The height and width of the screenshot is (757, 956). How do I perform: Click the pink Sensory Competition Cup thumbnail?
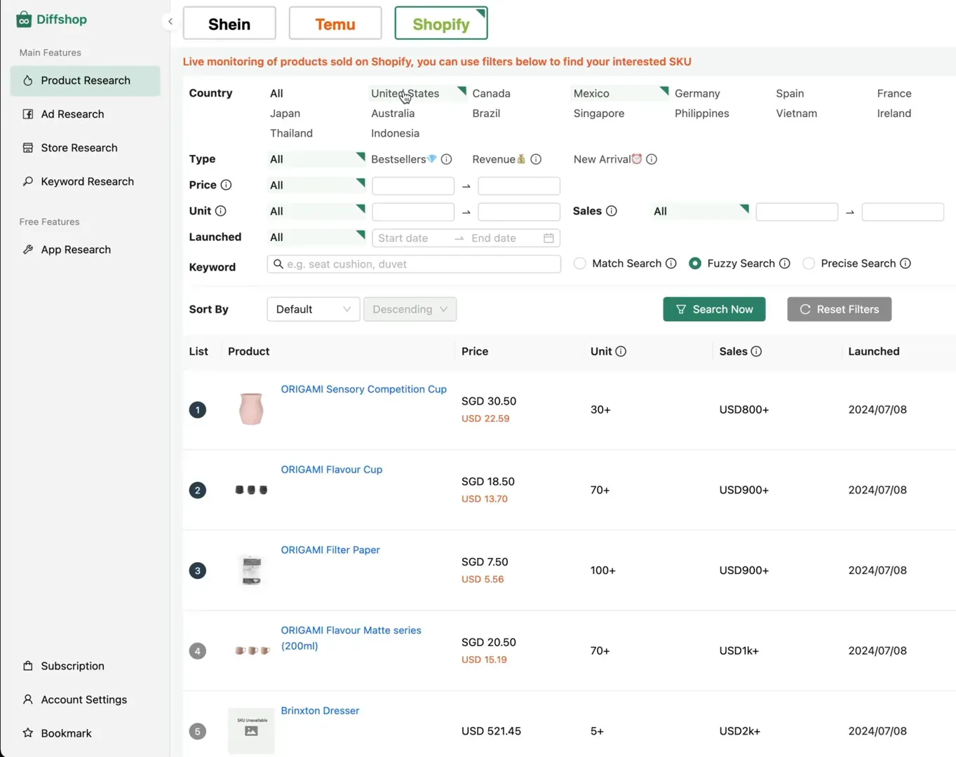coord(251,409)
